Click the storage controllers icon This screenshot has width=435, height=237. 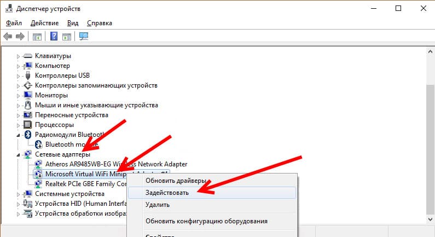click(28, 85)
